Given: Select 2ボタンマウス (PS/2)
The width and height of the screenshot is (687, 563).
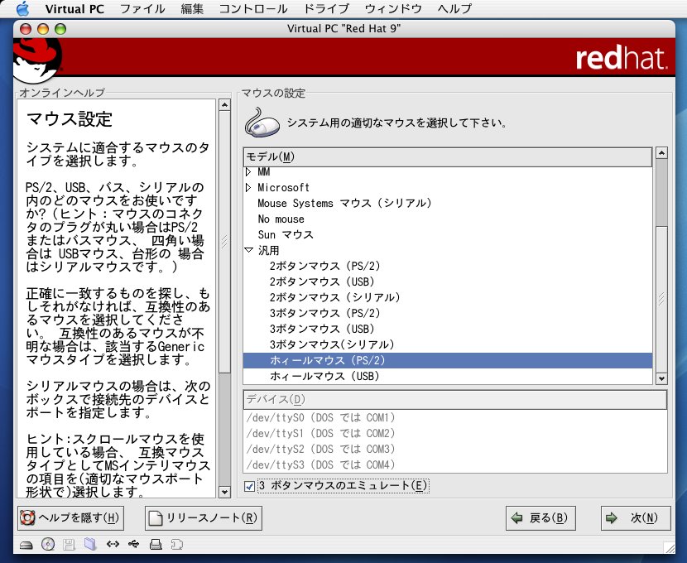Looking at the screenshot, I should [447, 266].
